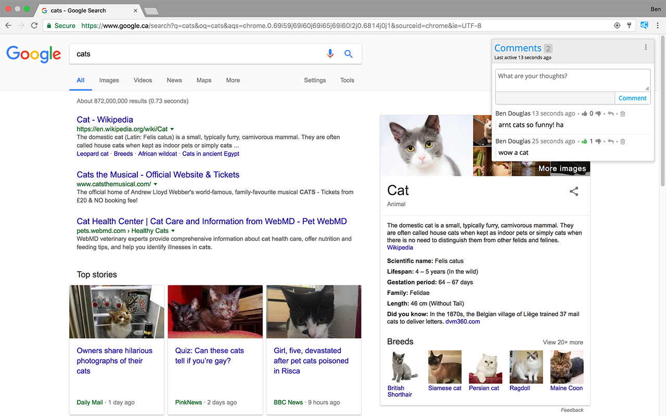Switch to the Images search tab

coord(109,80)
